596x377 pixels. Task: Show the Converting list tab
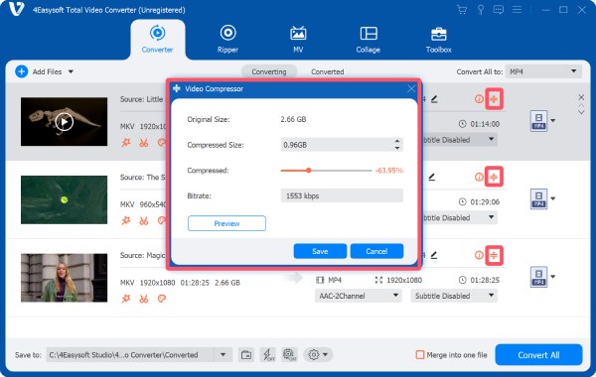click(x=269, y=71)
